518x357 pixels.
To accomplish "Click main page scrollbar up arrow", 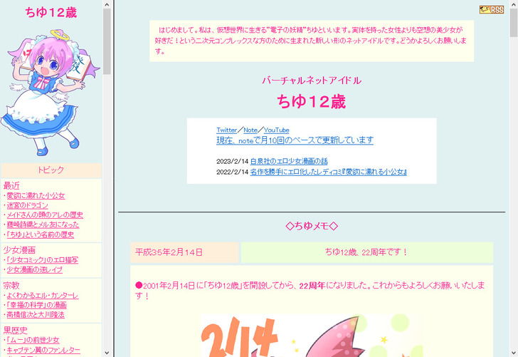I will pos(513,4).
